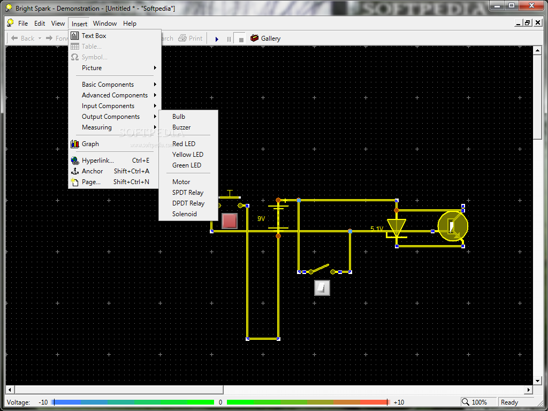Click the Graph chart icon
The width and height of the screenshot is (548, 411).
[75, 143]
